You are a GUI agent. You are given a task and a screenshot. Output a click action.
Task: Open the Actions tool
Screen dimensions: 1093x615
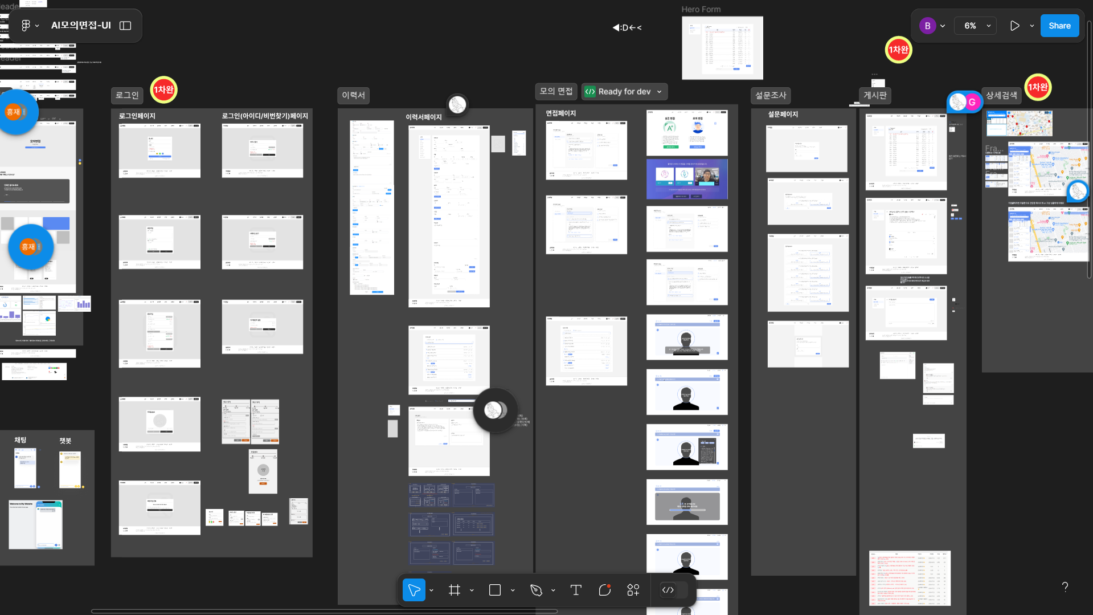tap(633, 590)
